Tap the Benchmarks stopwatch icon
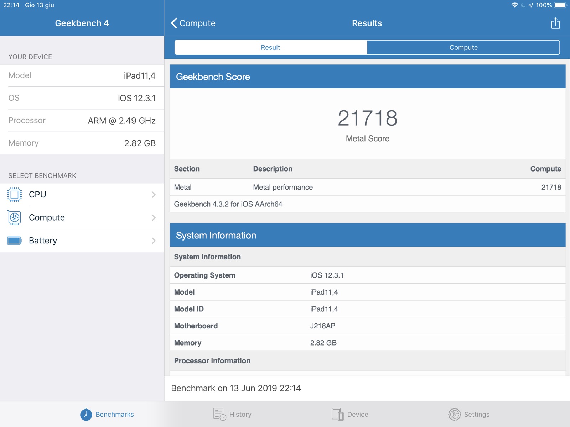Image resolution: width=570 pixels, height=427 pixels. pos(86,415)
